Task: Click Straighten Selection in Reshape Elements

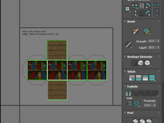Action: 134,63
